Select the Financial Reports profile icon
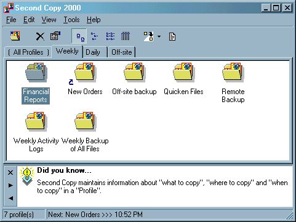This screenshot has width=296, height=222. 36,73
